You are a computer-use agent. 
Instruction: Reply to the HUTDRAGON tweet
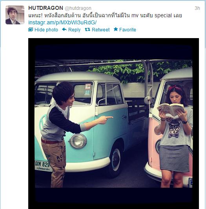(x=74, y=30)
